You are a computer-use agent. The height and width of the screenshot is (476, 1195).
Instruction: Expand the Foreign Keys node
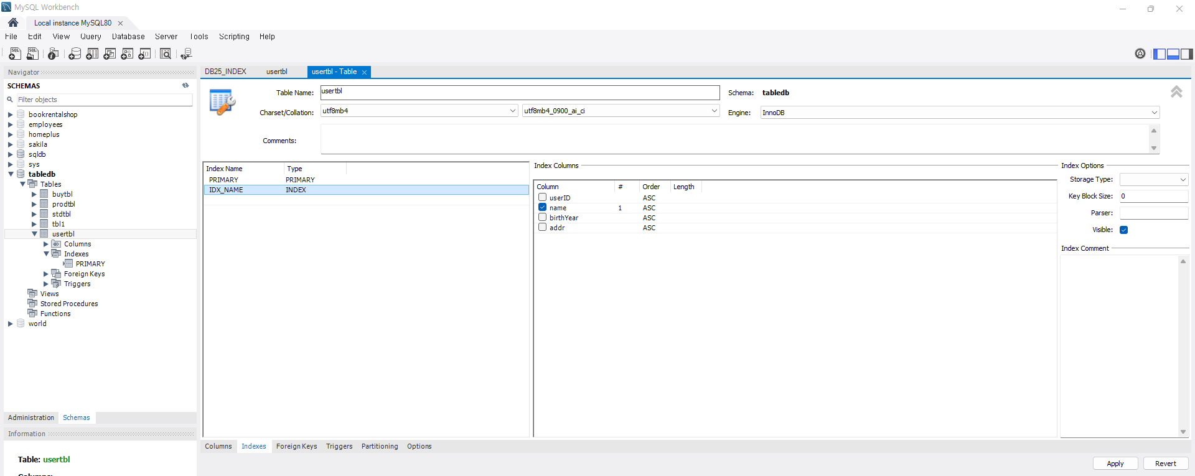pos(46,274)
